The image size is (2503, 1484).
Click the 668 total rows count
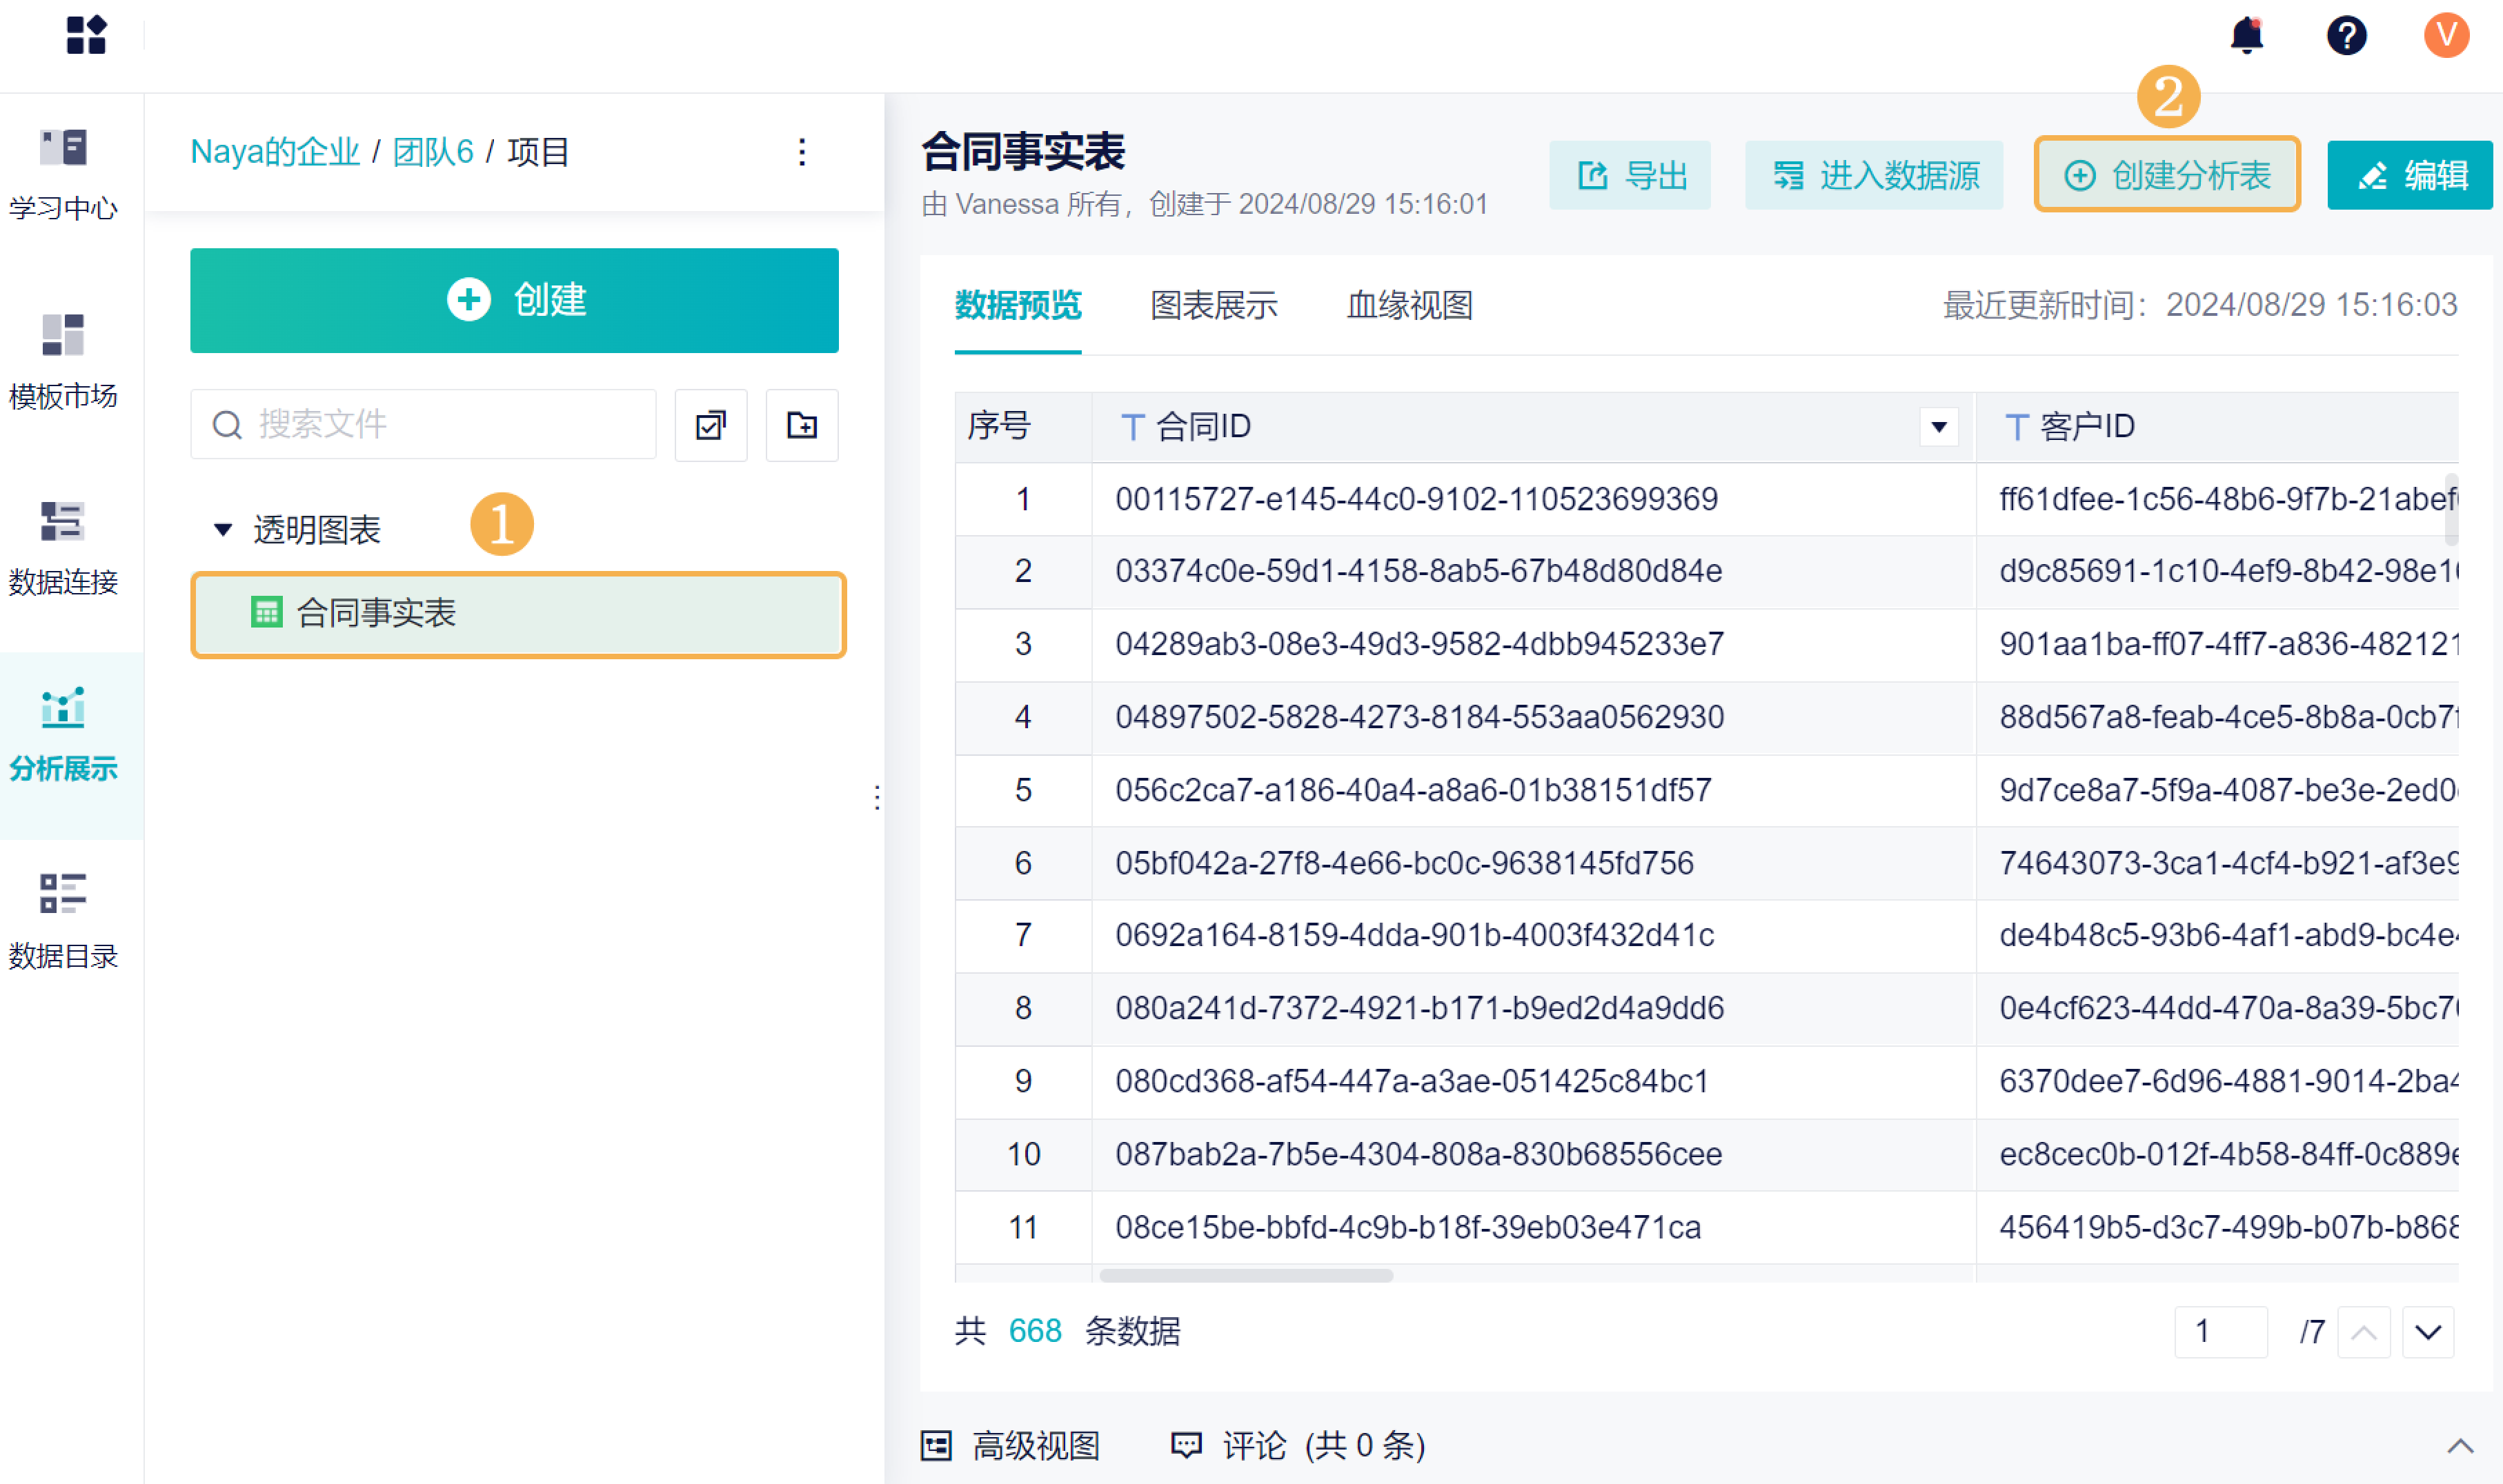point(1034,1332)
